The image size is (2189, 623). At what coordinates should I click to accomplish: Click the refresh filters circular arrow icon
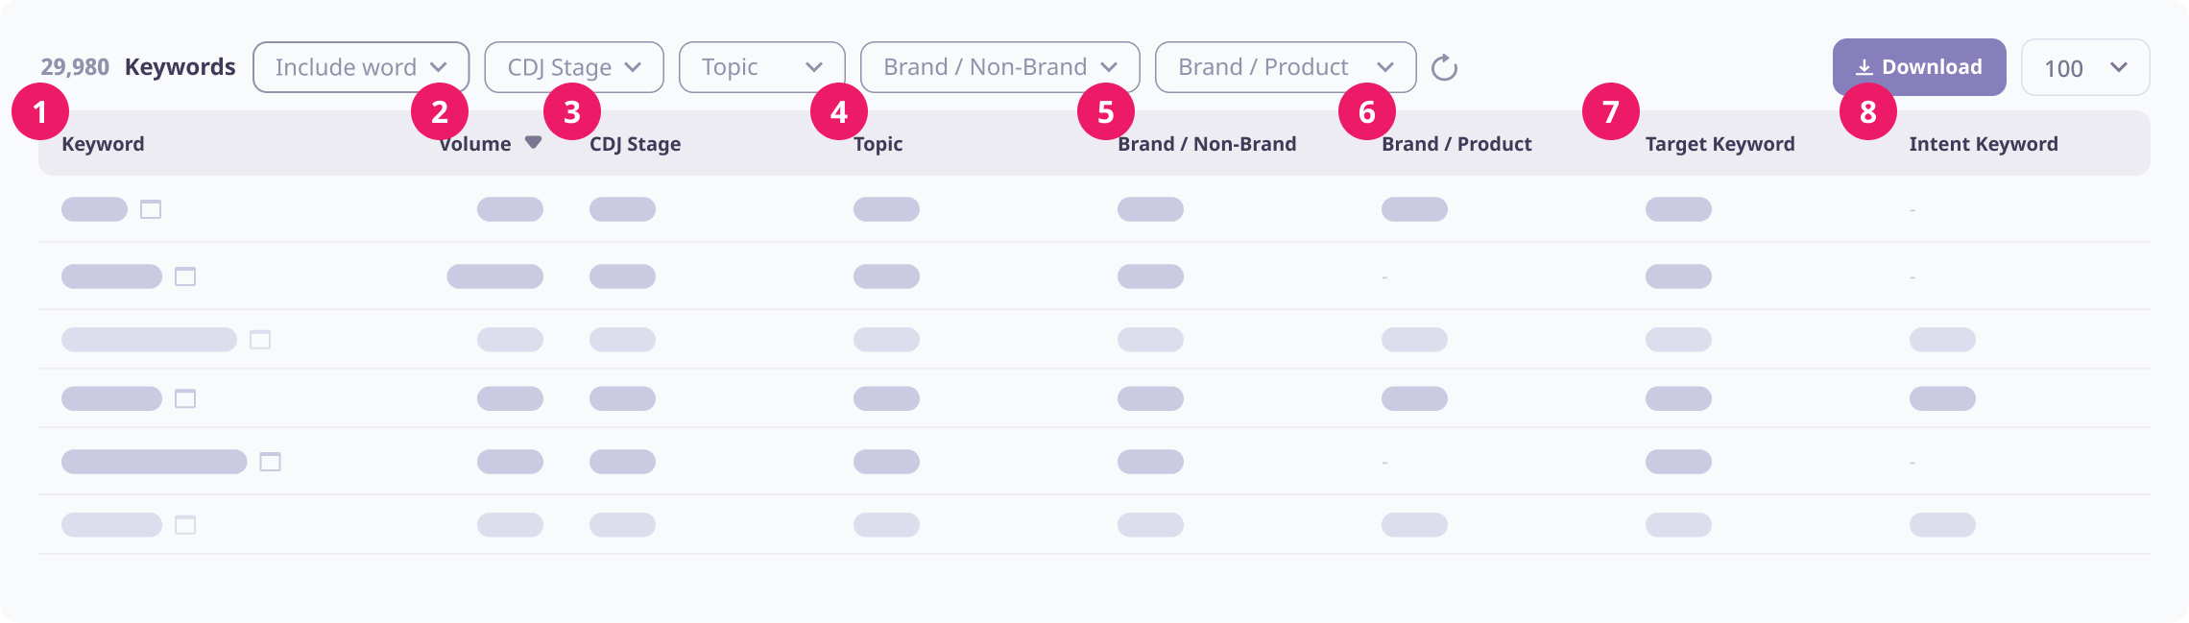(1444, 68)
